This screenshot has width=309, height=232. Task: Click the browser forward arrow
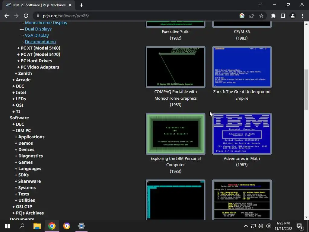point(16,16)
